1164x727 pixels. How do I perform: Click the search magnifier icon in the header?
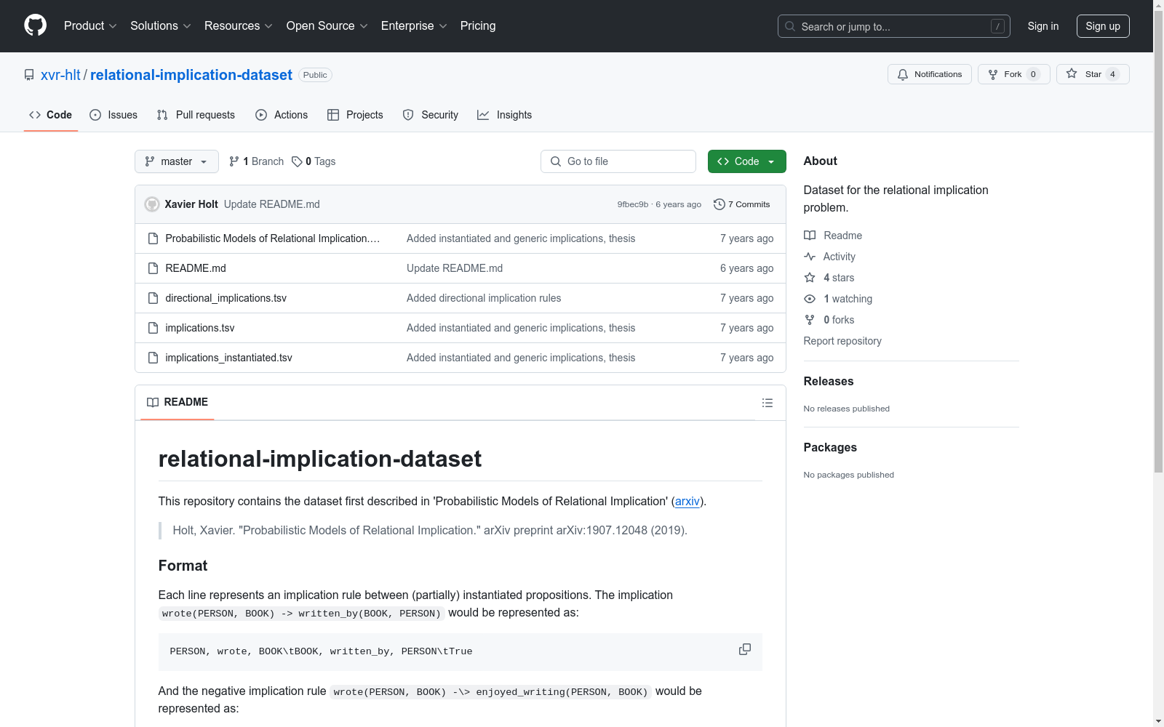click(x=790, y=26)
